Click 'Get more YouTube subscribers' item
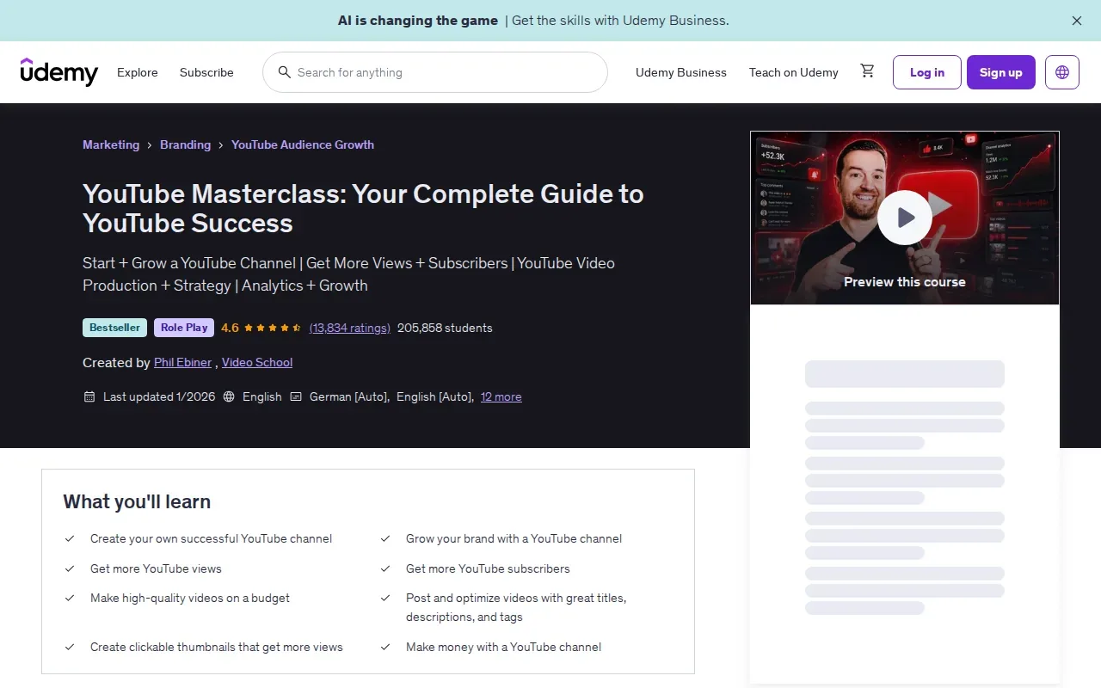The image size is (1101, 688). [488, 568]
